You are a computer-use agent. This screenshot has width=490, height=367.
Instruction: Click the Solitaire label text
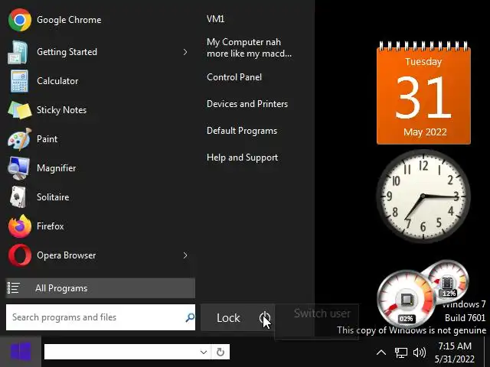click(53, 197)
